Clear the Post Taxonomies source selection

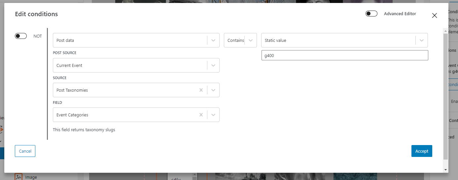click(201, 90)
